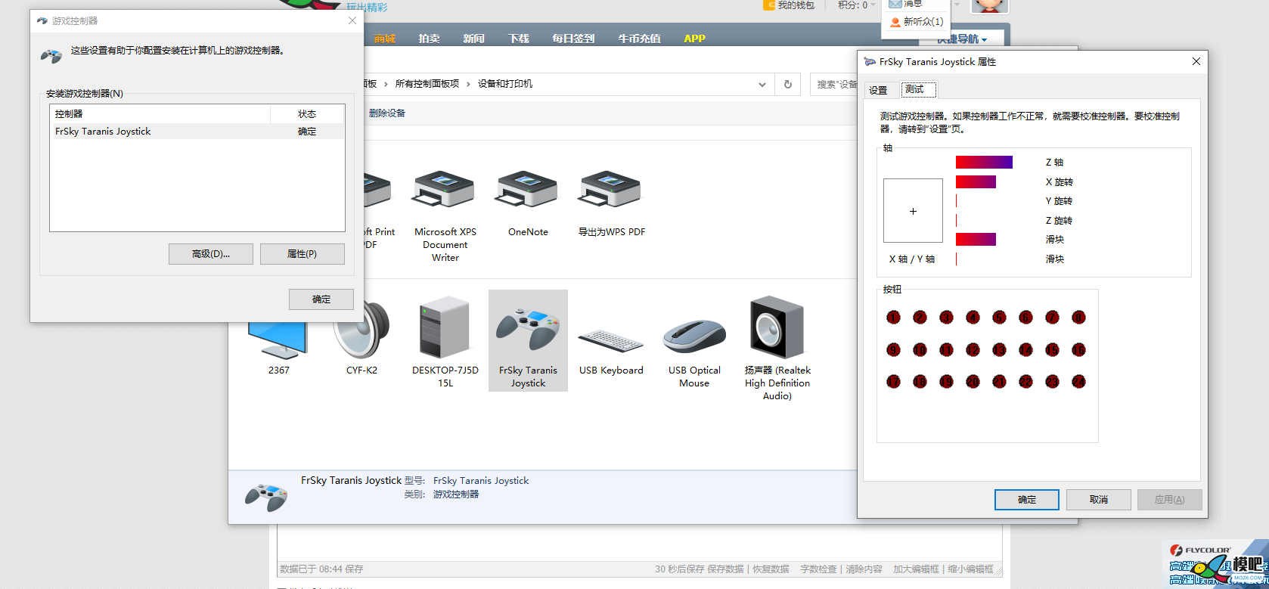Click button indicator 12 in joystick test
The height and width of the screenshot is (589, 1269).
[x=973, y=349]
